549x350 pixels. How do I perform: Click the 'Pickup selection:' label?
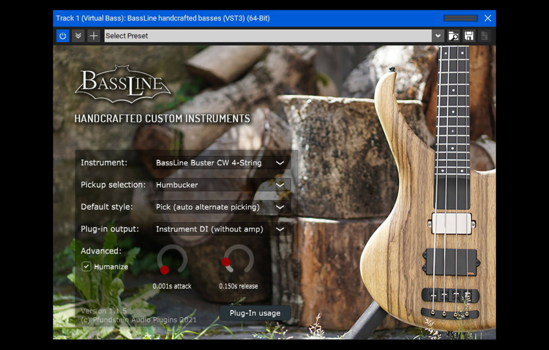tap(113, 185)
